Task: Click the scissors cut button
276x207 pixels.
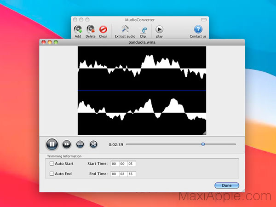Action: click(x=93, y=144)
